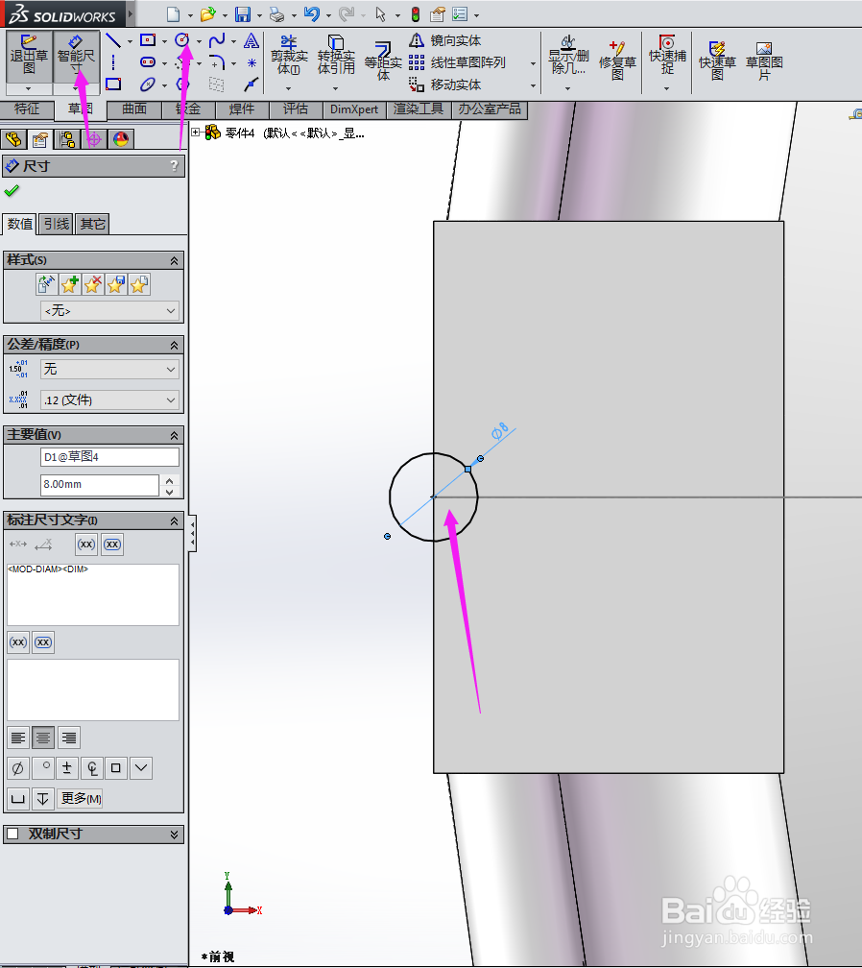862x968 pixels.
Task: Toggle center-justify dimension text
Action: coord(43,738)
